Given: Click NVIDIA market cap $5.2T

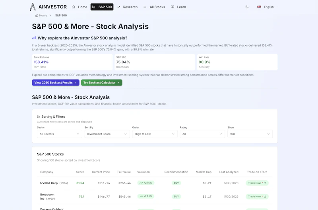Looking at the screenshot, I should tap(207, 183).
